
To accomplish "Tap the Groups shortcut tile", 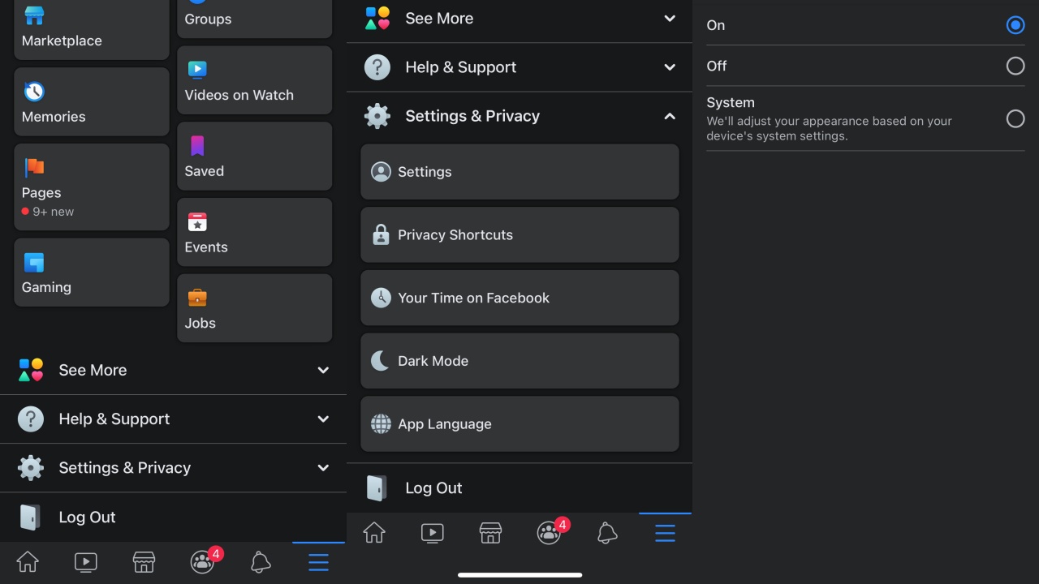I will pyautogui.click(x=254, y=18).
